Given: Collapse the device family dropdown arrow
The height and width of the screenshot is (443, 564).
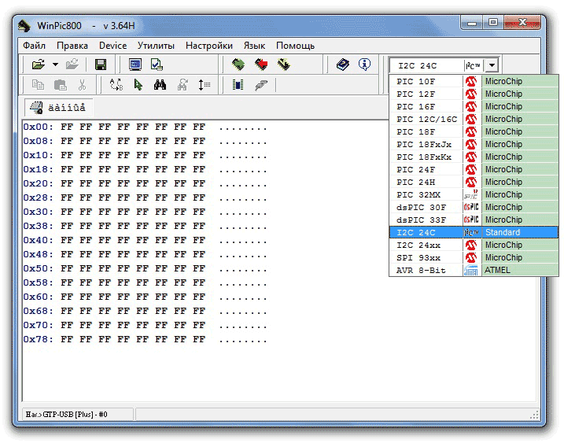Looking at the screenshot, I should click(x=492, y=65).
